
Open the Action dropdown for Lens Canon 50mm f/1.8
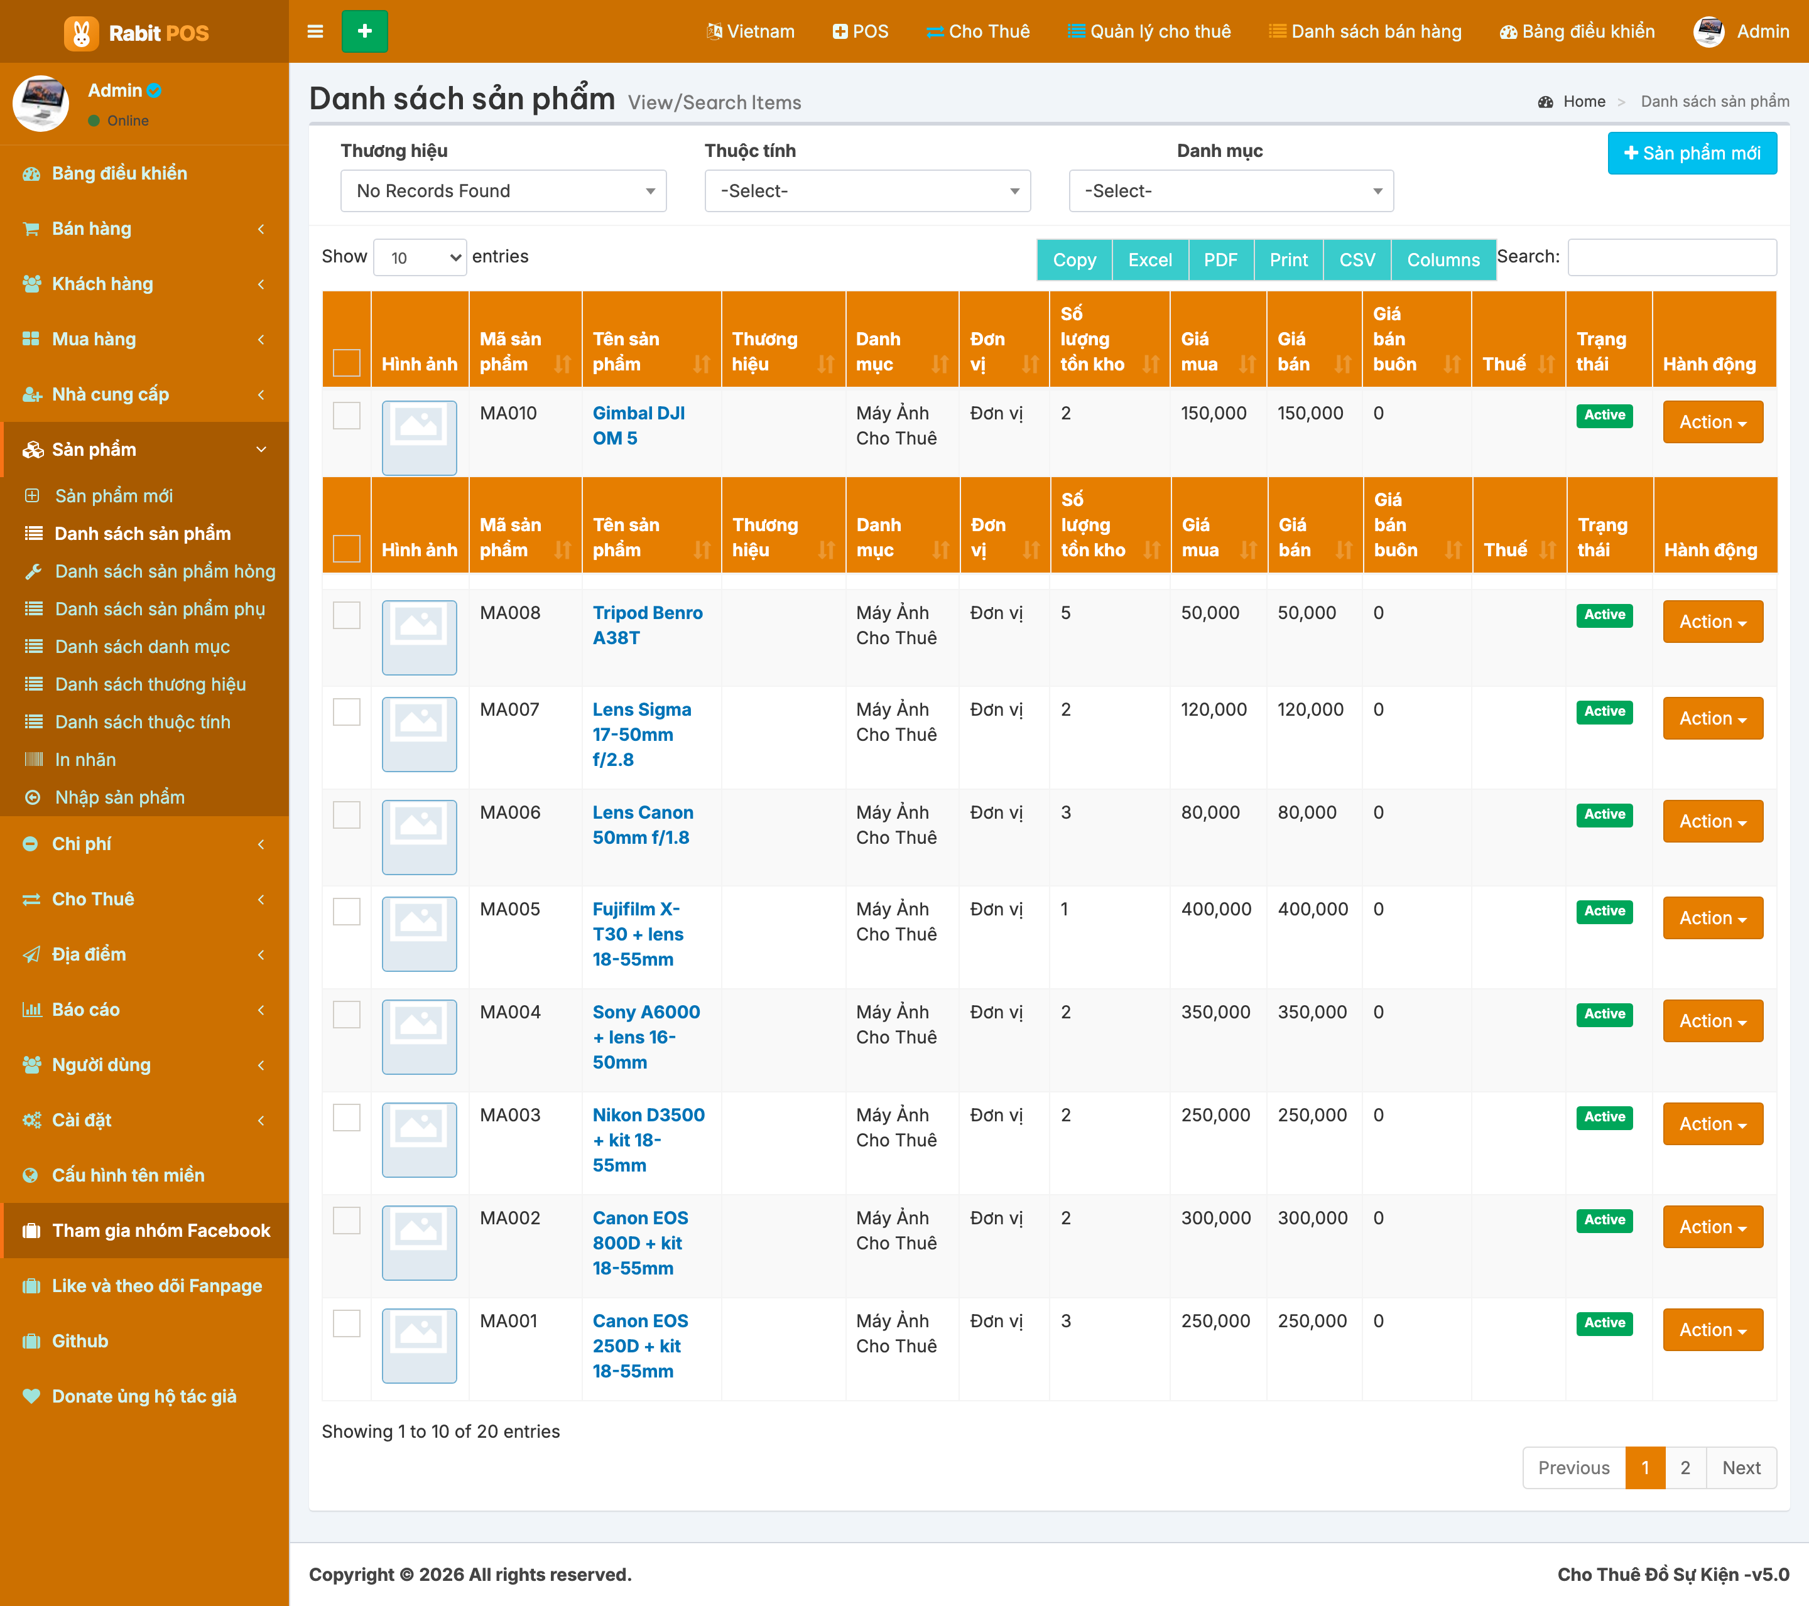pos(1712,821)
